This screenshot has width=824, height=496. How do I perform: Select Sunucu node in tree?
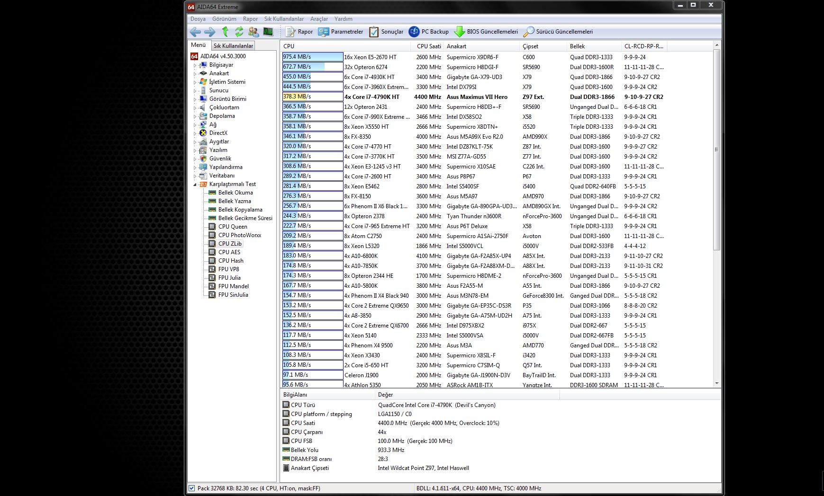219,90
